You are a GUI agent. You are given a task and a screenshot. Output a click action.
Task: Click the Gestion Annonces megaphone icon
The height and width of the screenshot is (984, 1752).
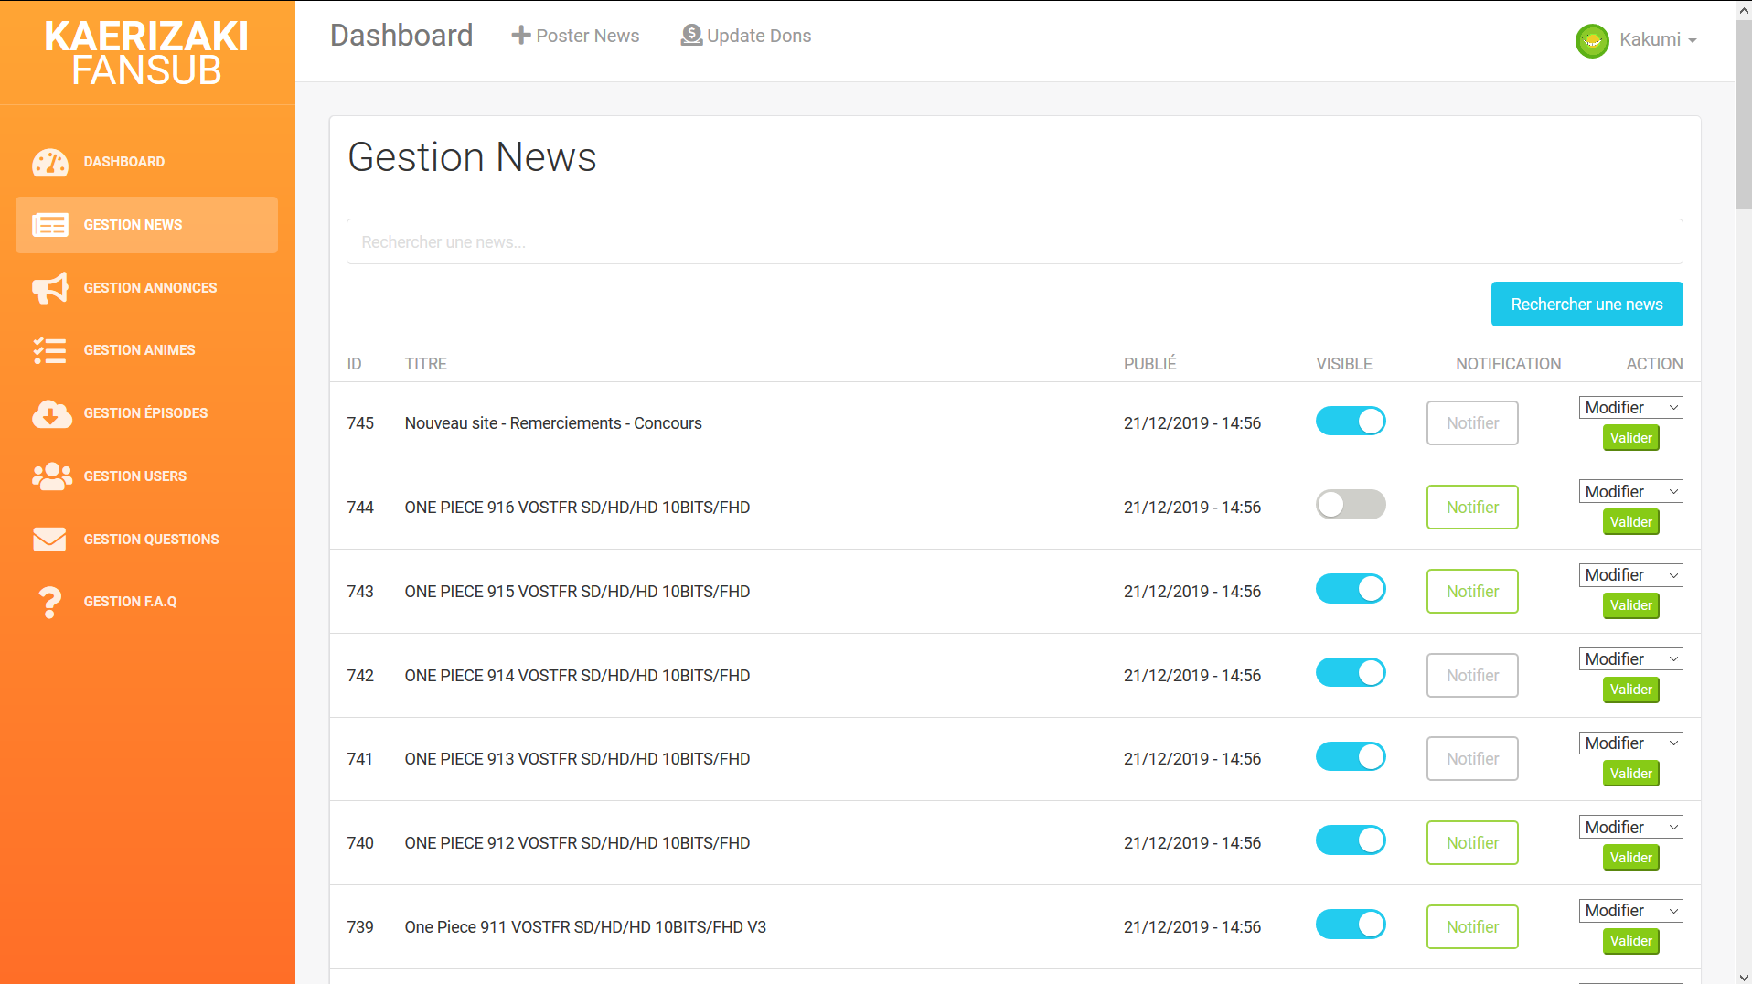click(x=50, y=288)
